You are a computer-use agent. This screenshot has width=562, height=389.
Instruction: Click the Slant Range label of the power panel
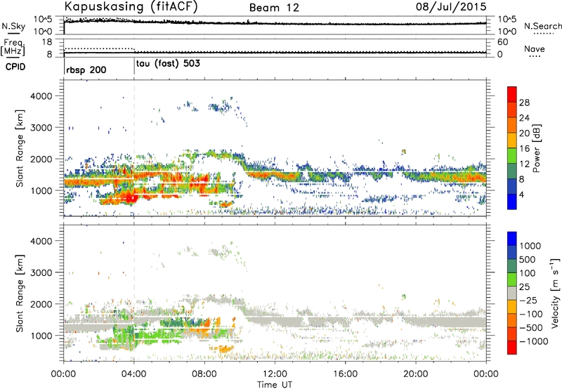coord(20,148)
